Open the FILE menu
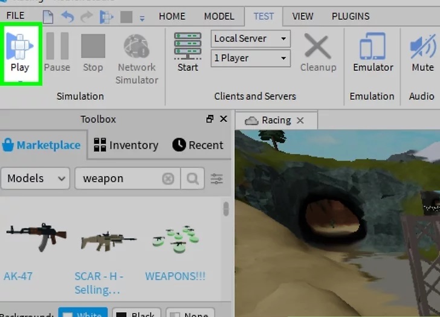This screenshot has height=317, width=440. pos(15,16)
